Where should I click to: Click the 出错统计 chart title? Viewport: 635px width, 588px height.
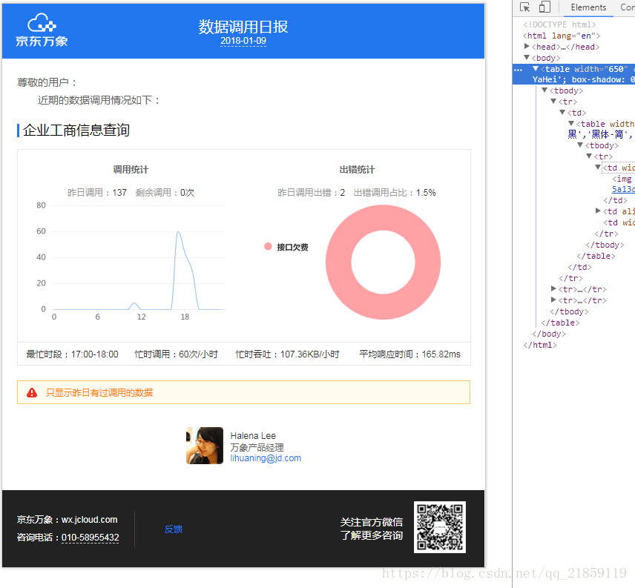(x=357, y=170)
